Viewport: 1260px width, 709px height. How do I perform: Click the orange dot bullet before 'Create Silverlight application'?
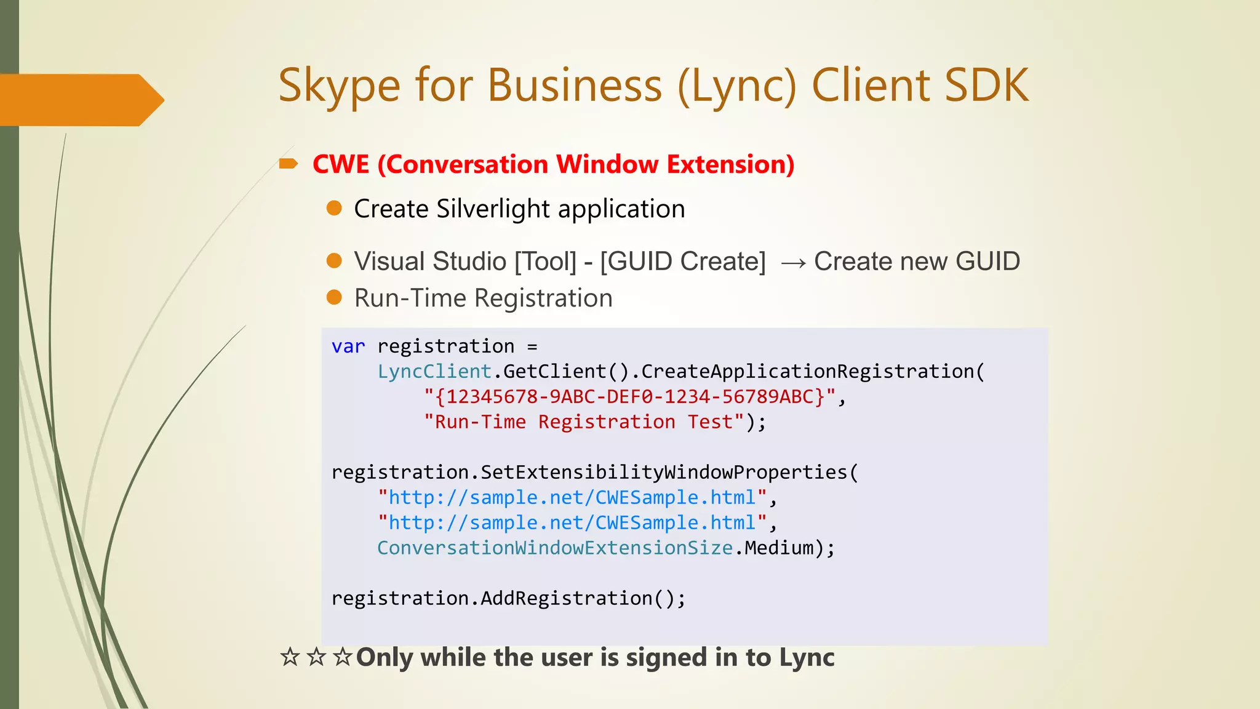(334, 208)
